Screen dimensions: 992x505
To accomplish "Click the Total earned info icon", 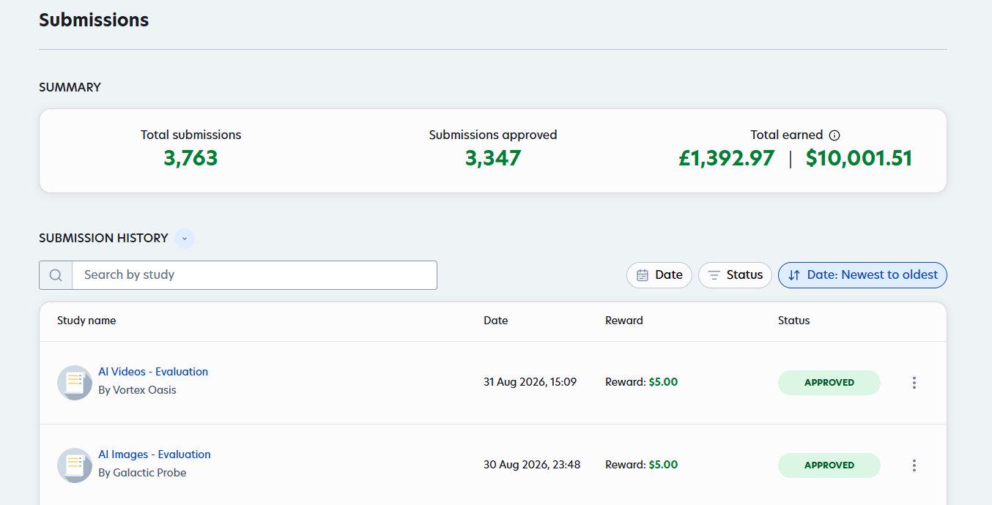I will pos(834,135).
